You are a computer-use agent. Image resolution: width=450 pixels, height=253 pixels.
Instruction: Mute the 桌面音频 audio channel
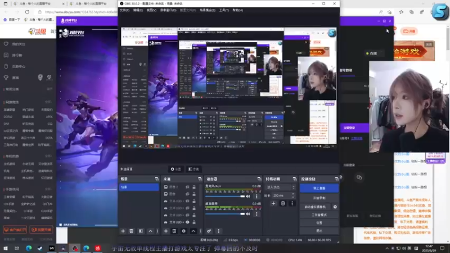tap(248, 214)
